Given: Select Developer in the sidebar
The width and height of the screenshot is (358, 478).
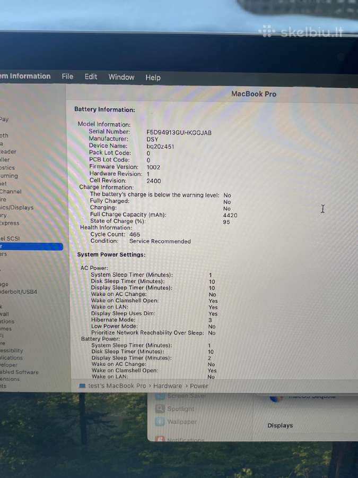Looking at the screenshot, I should [8, 365].
